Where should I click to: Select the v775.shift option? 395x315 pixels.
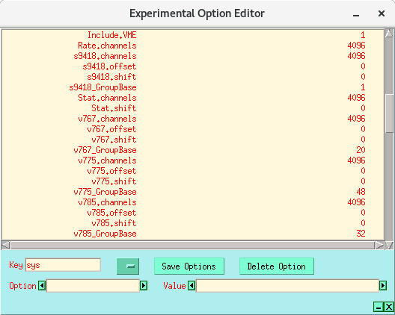pyautogui.click(x=114, y=181)
